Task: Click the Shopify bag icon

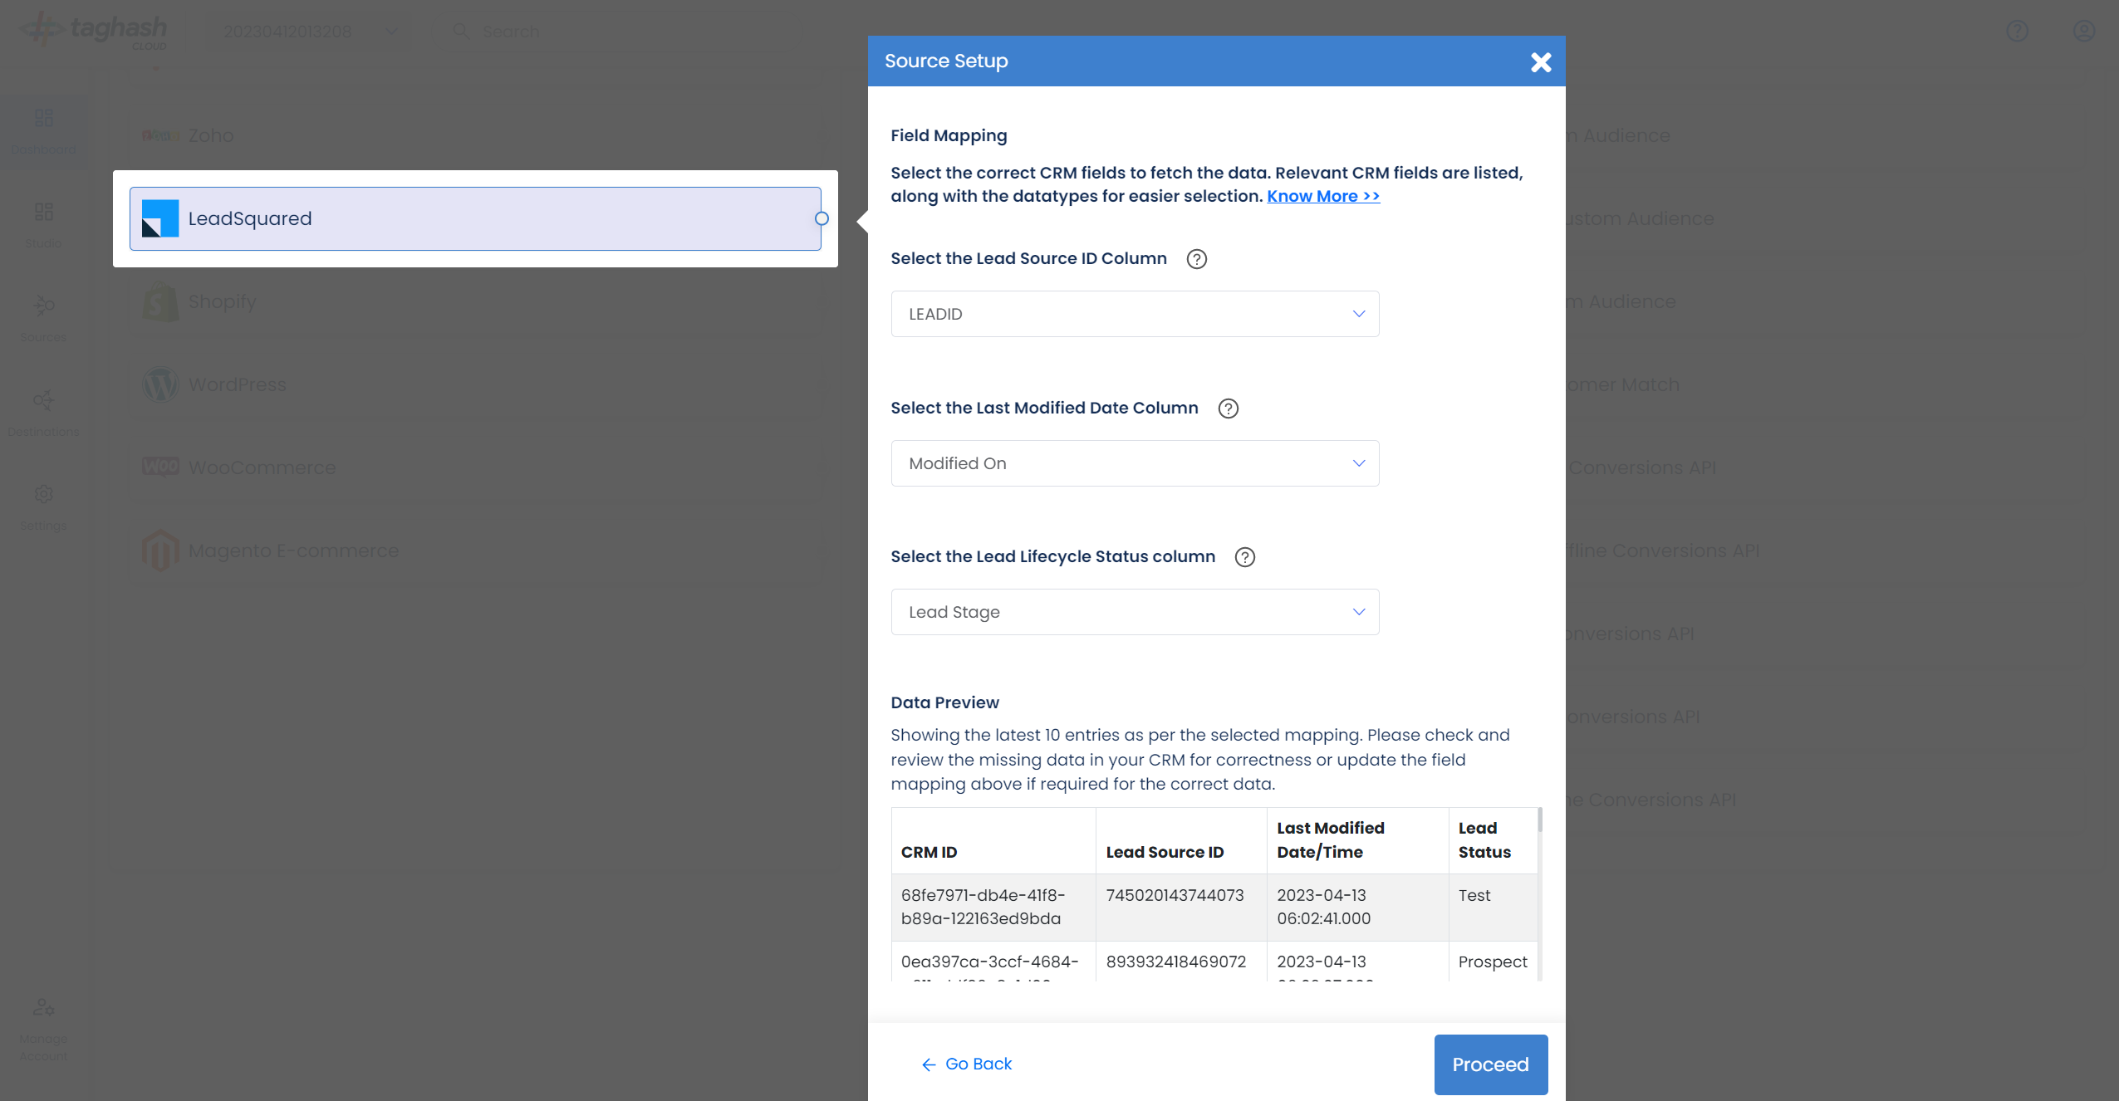Action: pyautogui.click(x=160, y=301)
